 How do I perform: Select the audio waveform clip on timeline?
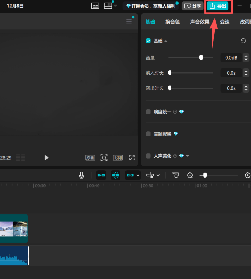(14, 256)
